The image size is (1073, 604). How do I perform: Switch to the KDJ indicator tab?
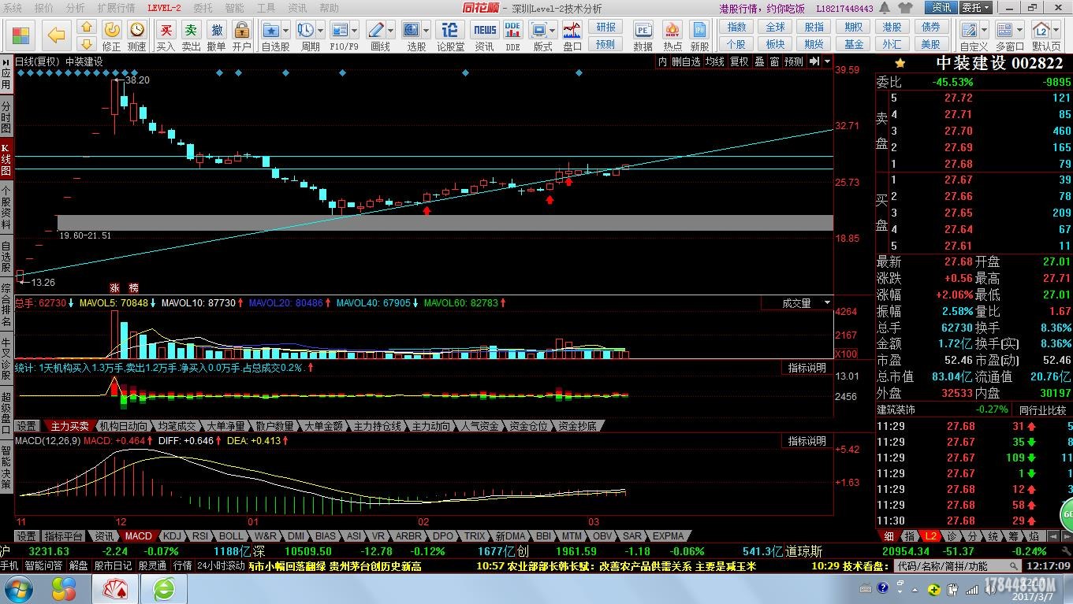(x=172, y=536)
